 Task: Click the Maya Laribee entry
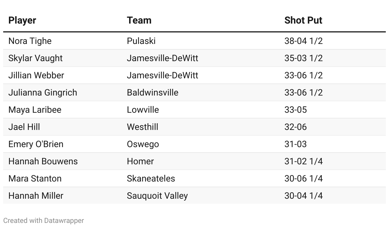(x=35, y=110)
